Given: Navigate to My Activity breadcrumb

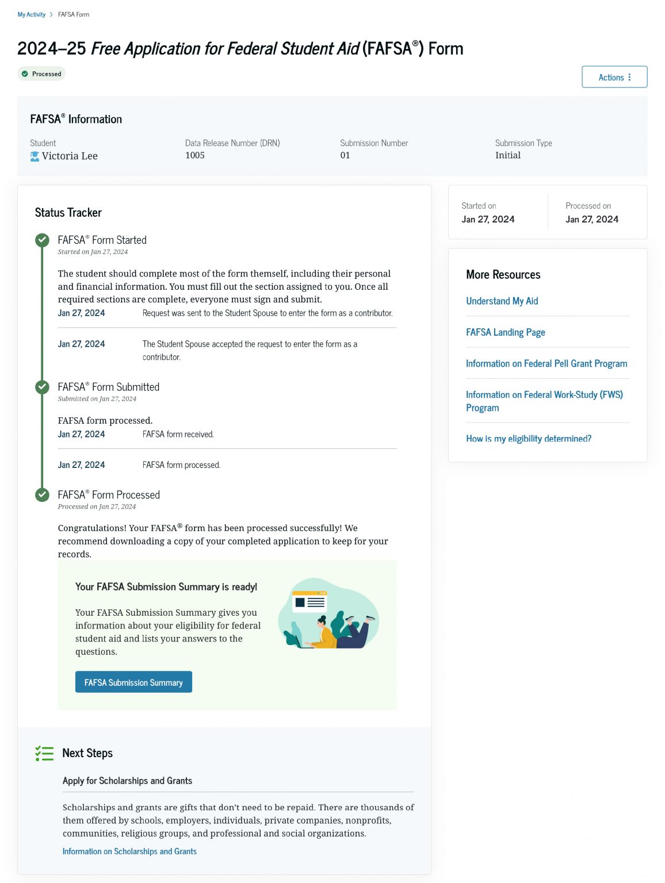Looking at the screenshot, I should tap(32, 14).
